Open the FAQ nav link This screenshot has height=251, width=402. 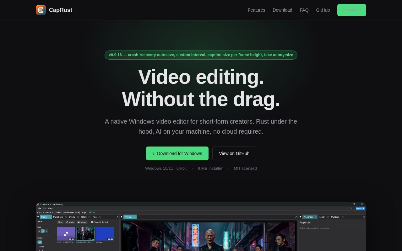(304, 10)
